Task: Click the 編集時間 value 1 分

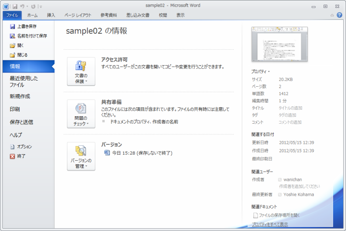Action: pyautogui.click(x=283, y=101)
